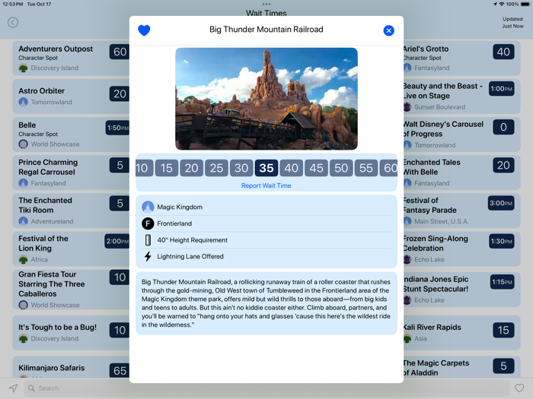Select the 45 minute wait time
The image size is (533, 399).
tap(316, 168)
